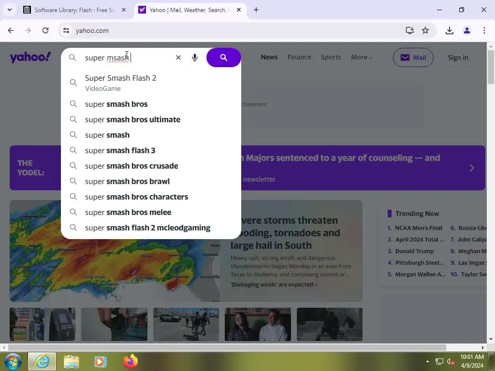Select suggestion super smash bros melee

point(151,213)
